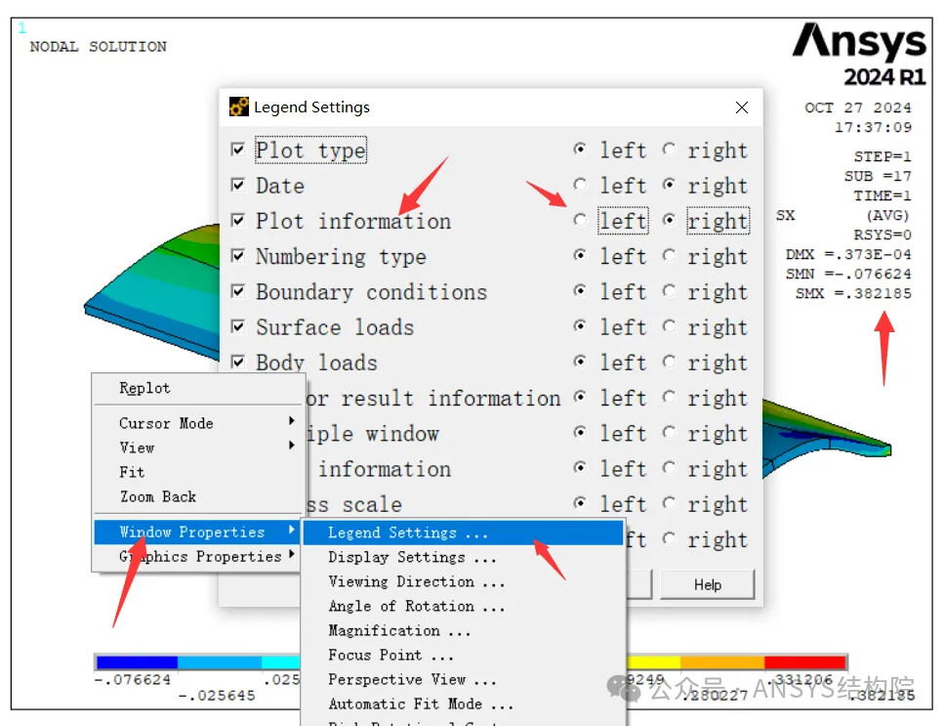Expand the View submenu arrow

tap(291, 448)
